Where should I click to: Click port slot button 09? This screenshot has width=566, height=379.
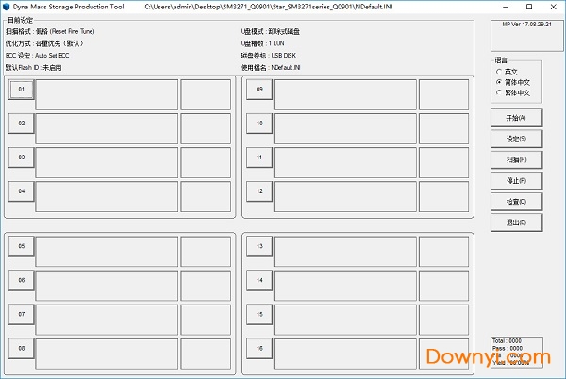(258, 89)
